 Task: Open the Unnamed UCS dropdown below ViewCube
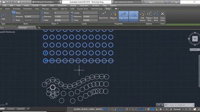[x=194, y=49]
